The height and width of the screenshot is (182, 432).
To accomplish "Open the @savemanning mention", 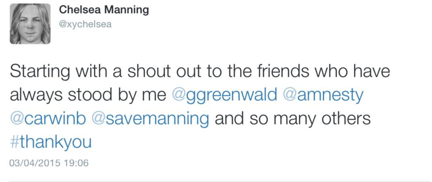I will (x=150, y=119).
